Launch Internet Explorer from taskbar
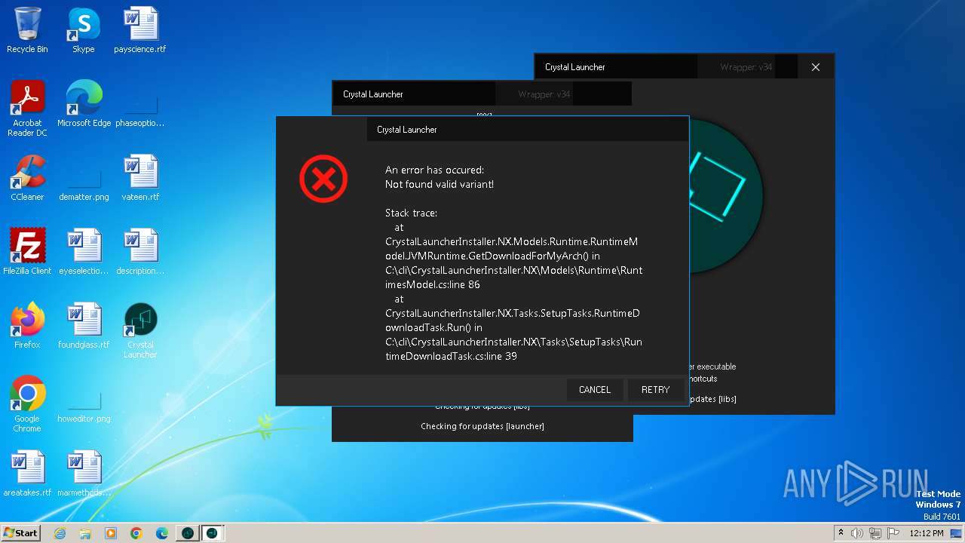Screen dimensions: 965x543 click(60, 533)
